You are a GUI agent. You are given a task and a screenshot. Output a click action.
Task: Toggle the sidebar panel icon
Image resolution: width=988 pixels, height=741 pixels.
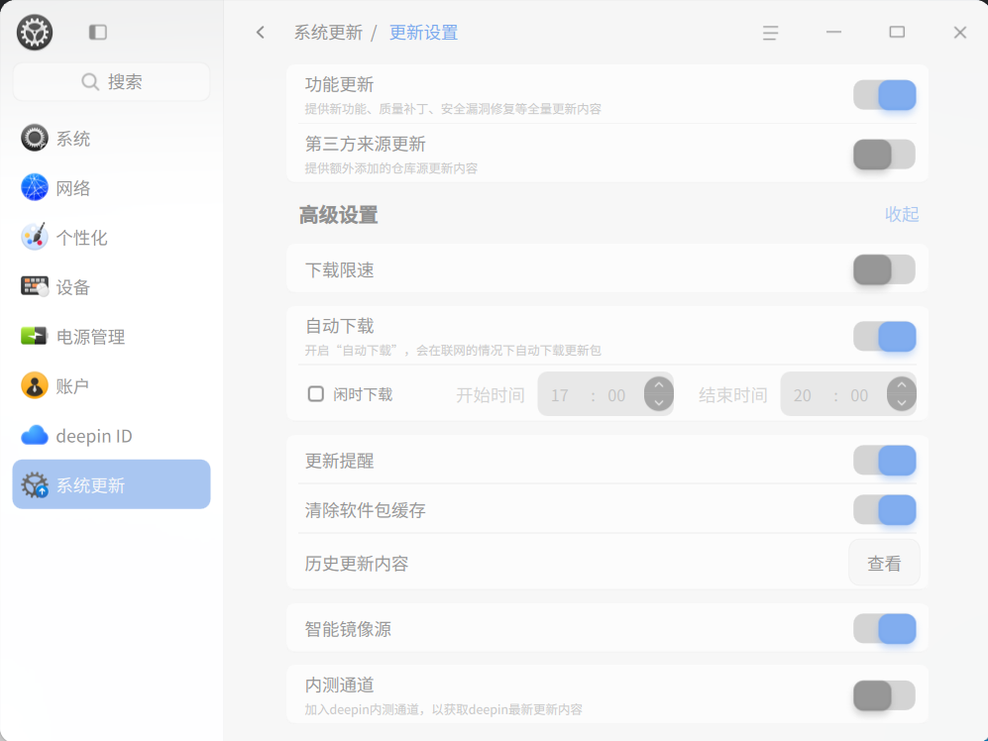point(98,32)
